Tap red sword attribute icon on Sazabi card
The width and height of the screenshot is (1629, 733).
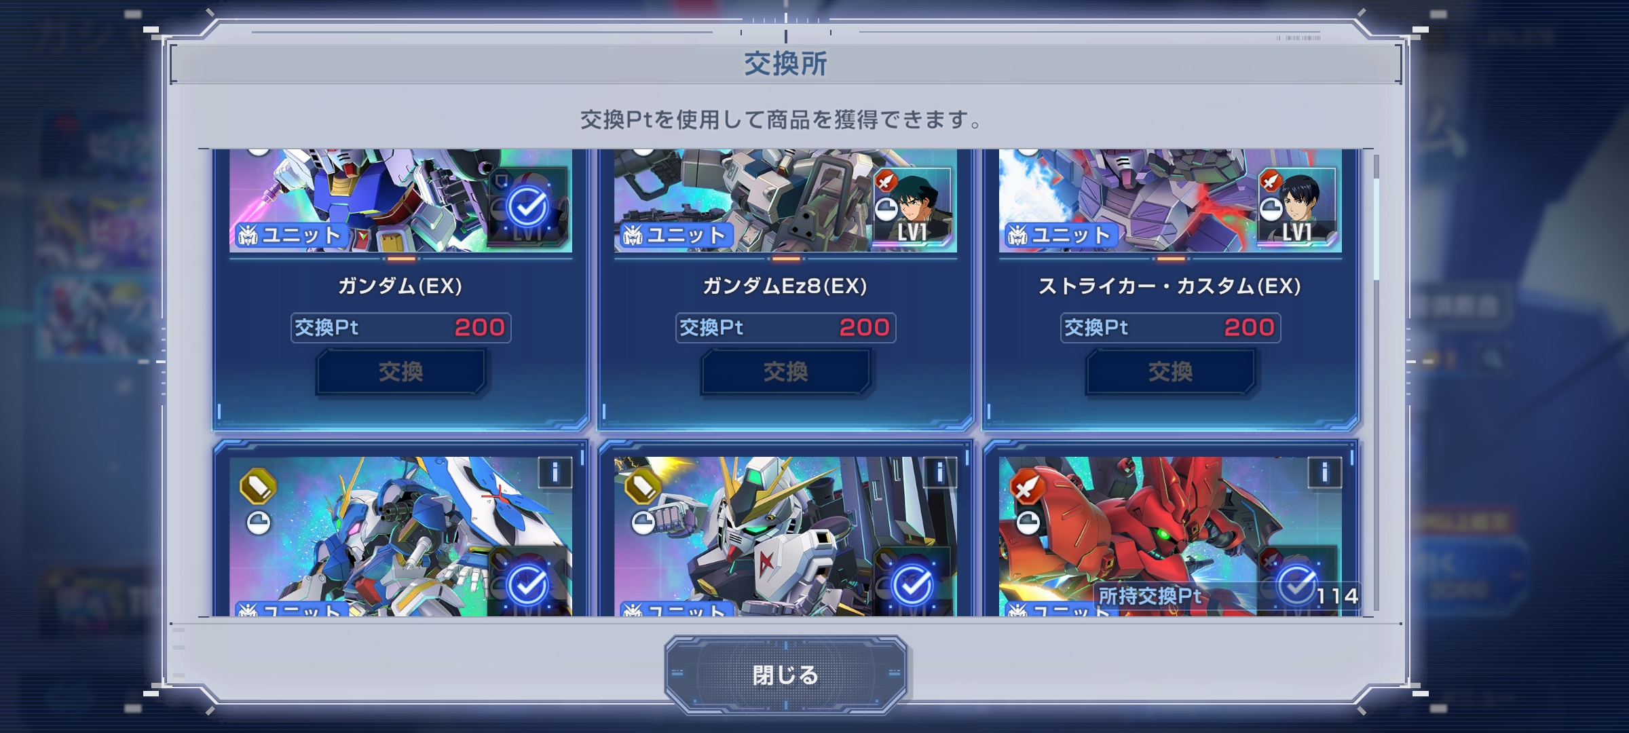coord(1027,487)
